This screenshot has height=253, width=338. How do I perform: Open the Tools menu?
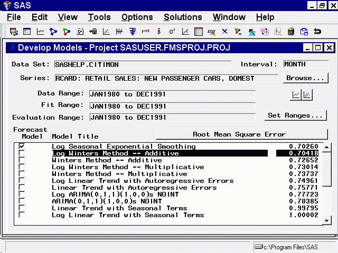pyautogui.click(x=99, y=17)
